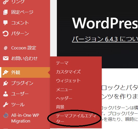Click the comments speech bubble icon
This screenshot has height=129, width=138.
pos(5,23)
